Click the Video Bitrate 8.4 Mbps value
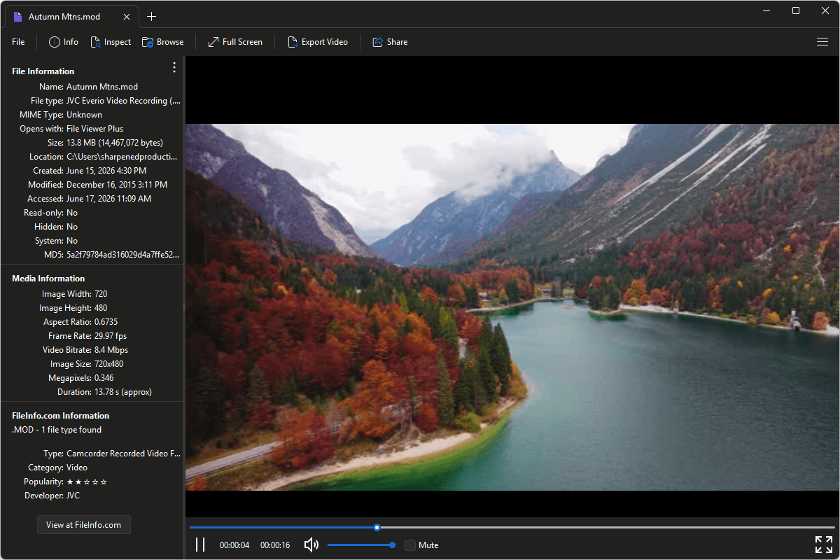 coord(111,350)
